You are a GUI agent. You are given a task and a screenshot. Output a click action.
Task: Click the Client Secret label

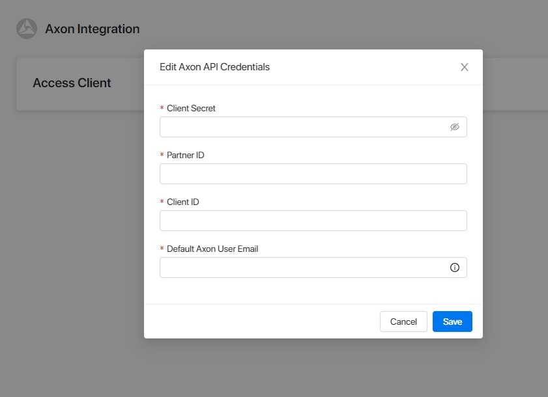(x=191, y=109)
